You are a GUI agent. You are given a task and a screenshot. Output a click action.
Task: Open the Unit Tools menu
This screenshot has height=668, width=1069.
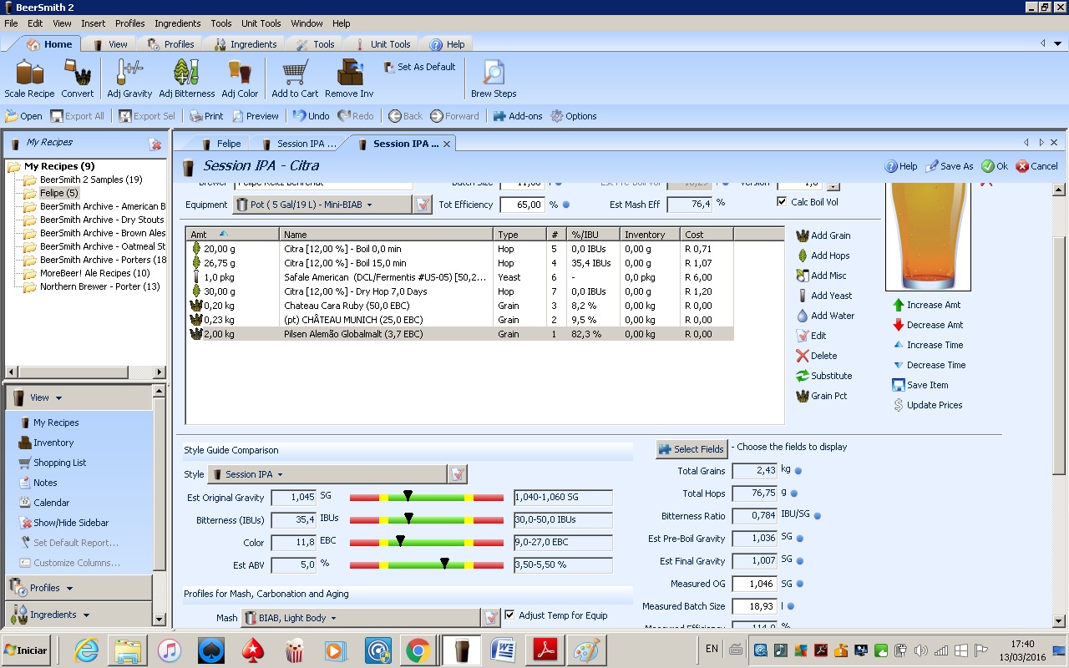point(261,23)
